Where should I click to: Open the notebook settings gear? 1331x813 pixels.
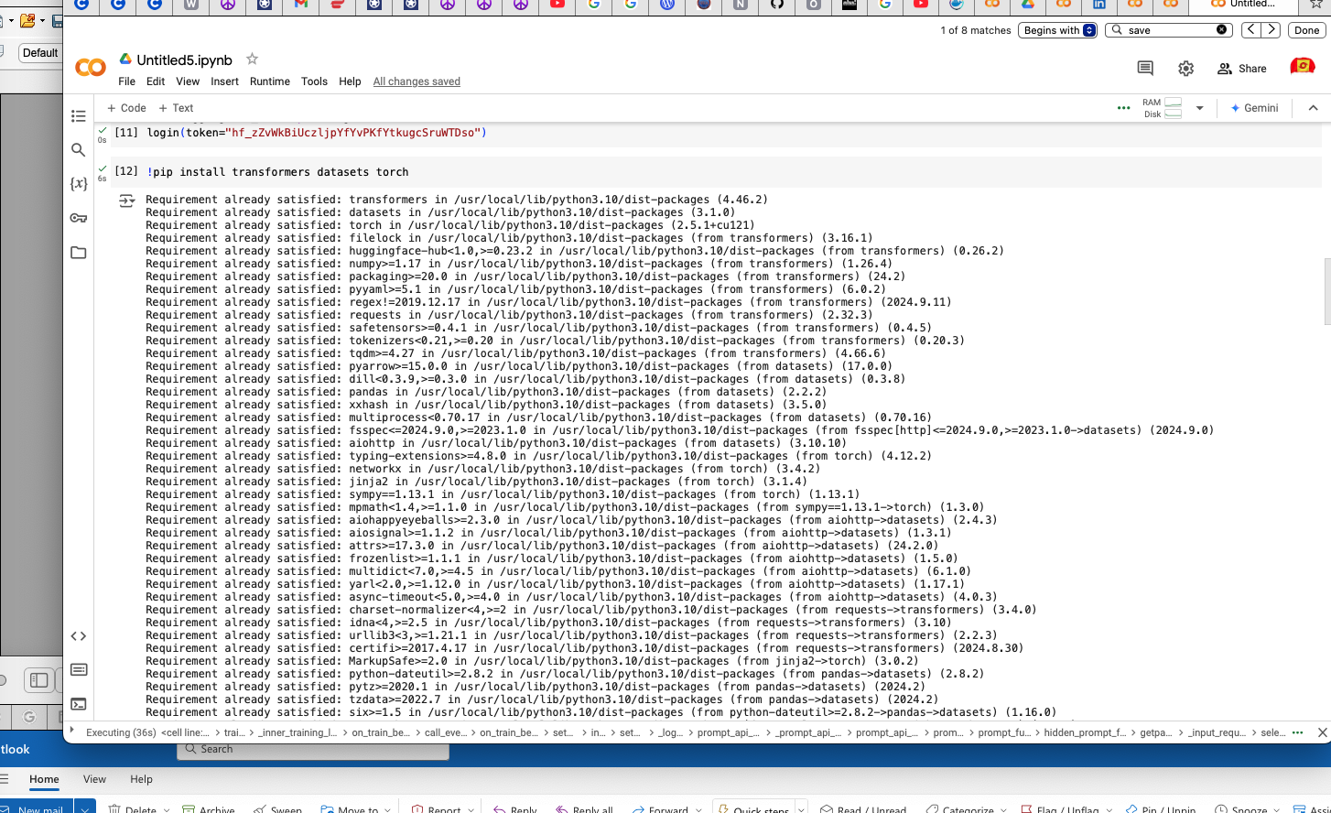[1185, 68]
